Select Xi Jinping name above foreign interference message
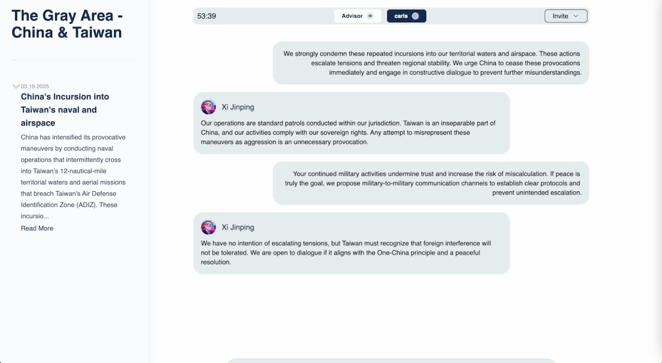 point(238,227)
